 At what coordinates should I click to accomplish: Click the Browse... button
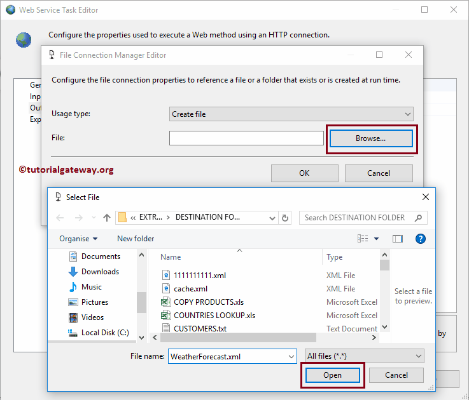[x=370, y=138]
